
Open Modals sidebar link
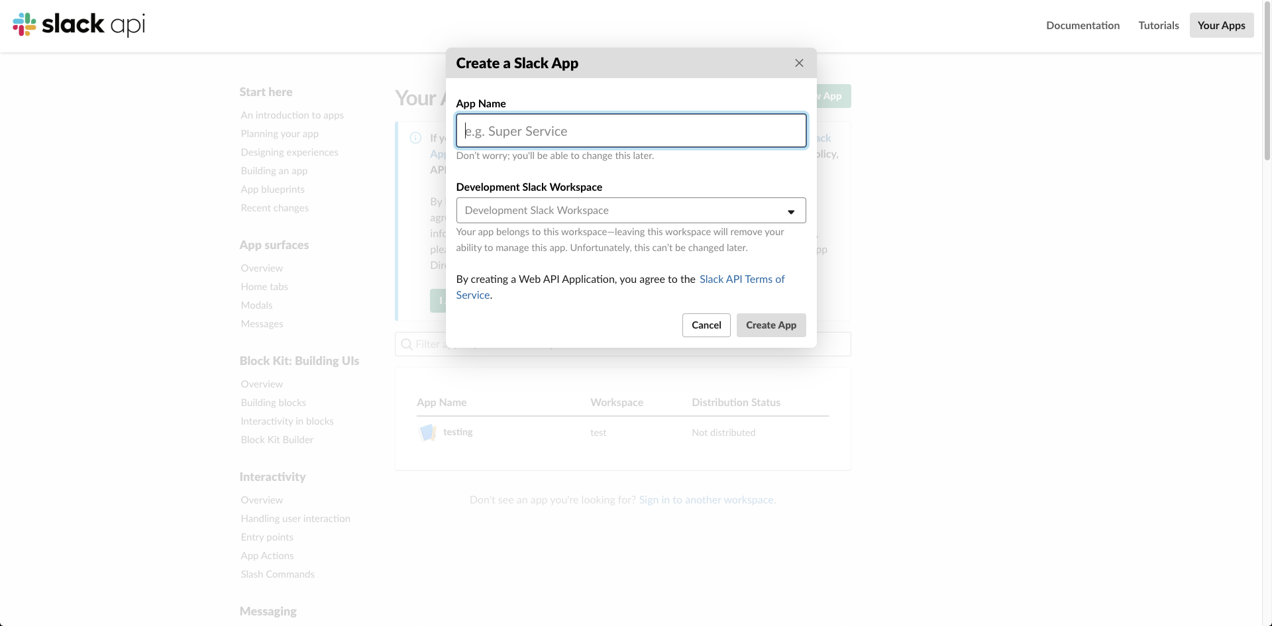point(256,305)
